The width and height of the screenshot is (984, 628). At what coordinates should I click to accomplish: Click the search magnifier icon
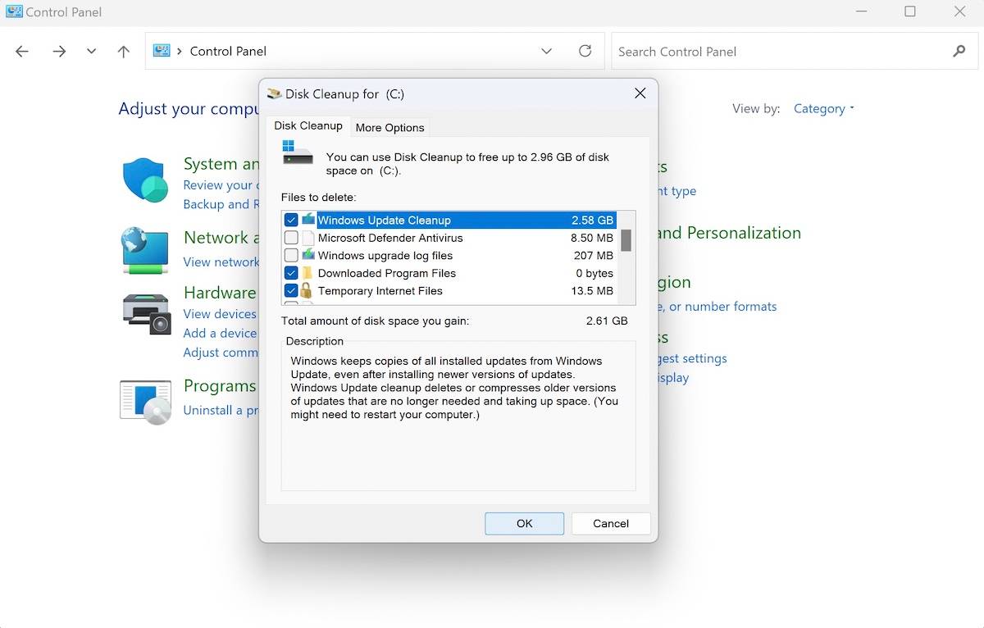(x=959, y=52)
